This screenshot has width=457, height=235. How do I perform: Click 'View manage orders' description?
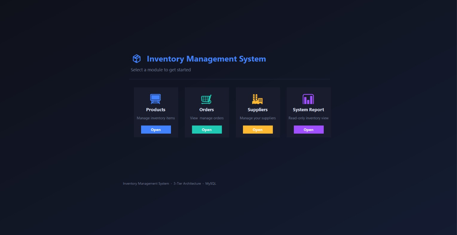pos(207,118)
